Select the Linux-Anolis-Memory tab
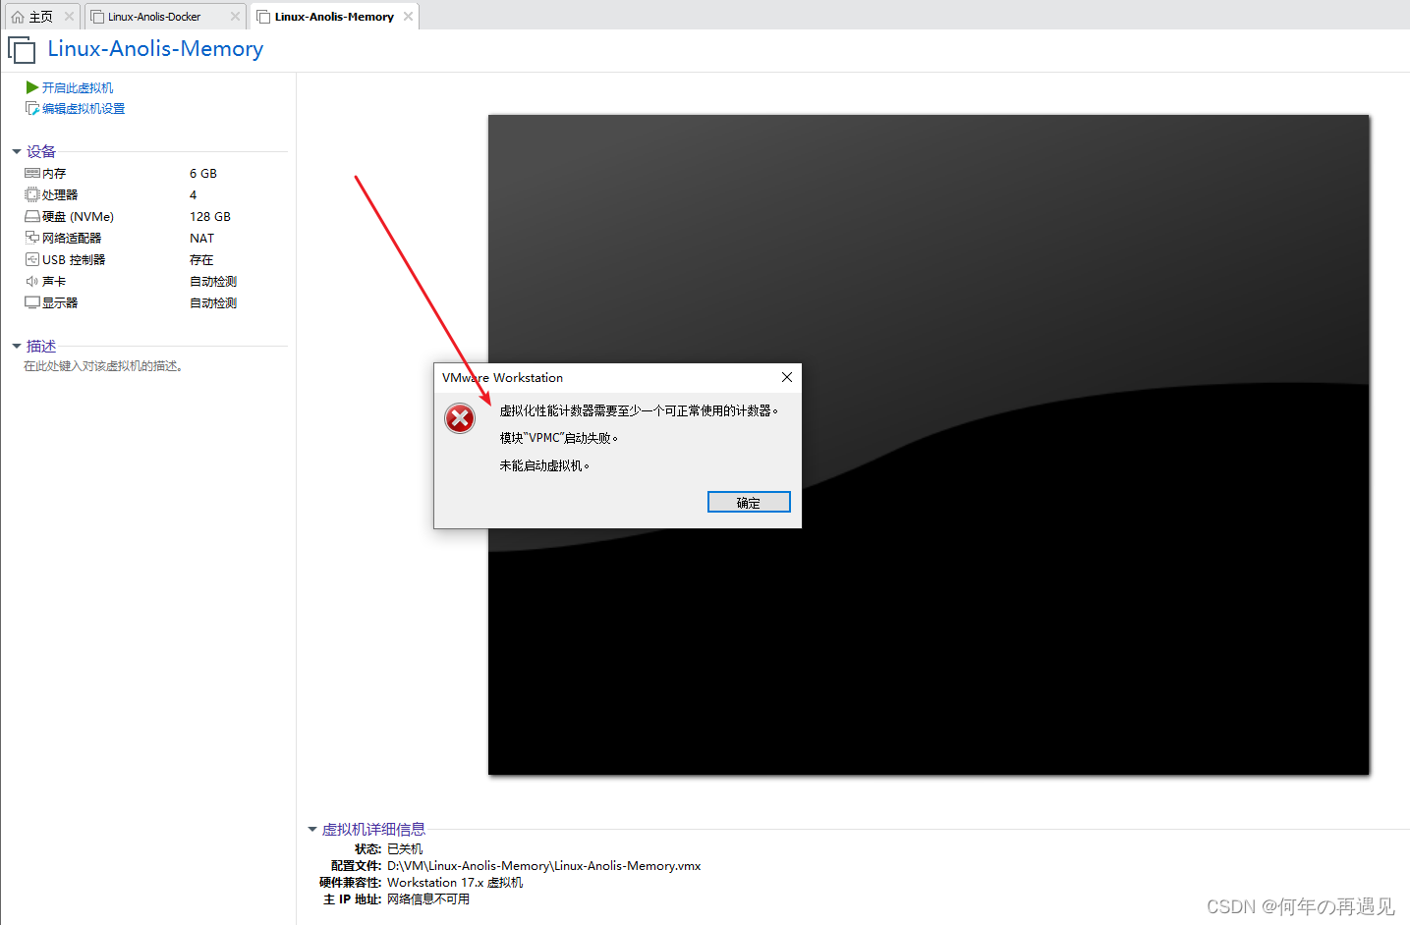This screenshot has width=1410, height=925. pyautogui.click(x=334, y=17)
